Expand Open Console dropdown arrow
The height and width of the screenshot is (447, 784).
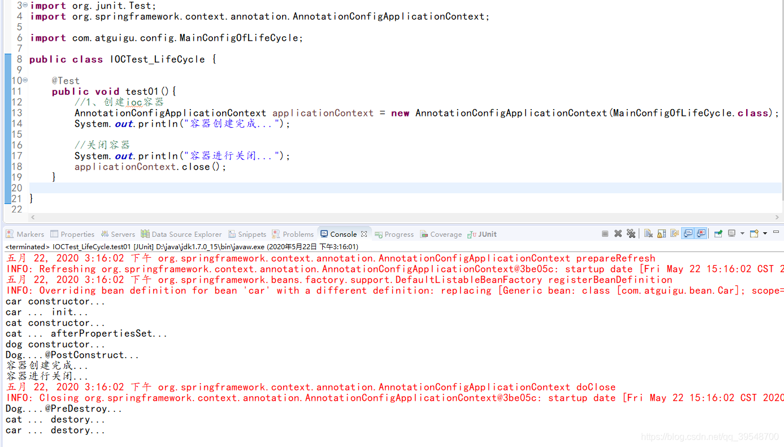pos(765,233)
